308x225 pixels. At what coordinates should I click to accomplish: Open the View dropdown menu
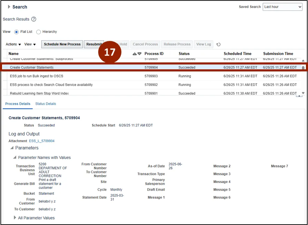[30, 44]
